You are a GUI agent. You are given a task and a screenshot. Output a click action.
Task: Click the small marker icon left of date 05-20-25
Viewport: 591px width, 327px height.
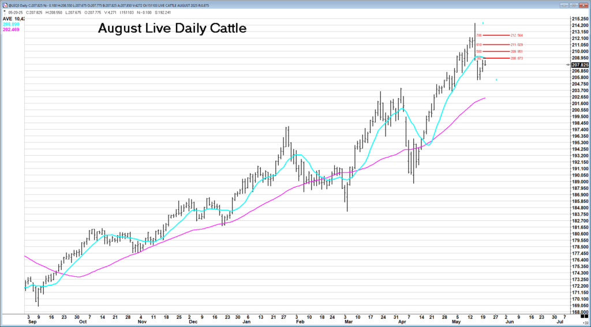(5, 12)
